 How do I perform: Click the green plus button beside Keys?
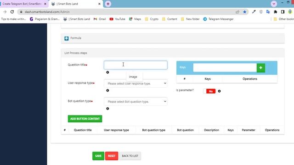[260, 68]
